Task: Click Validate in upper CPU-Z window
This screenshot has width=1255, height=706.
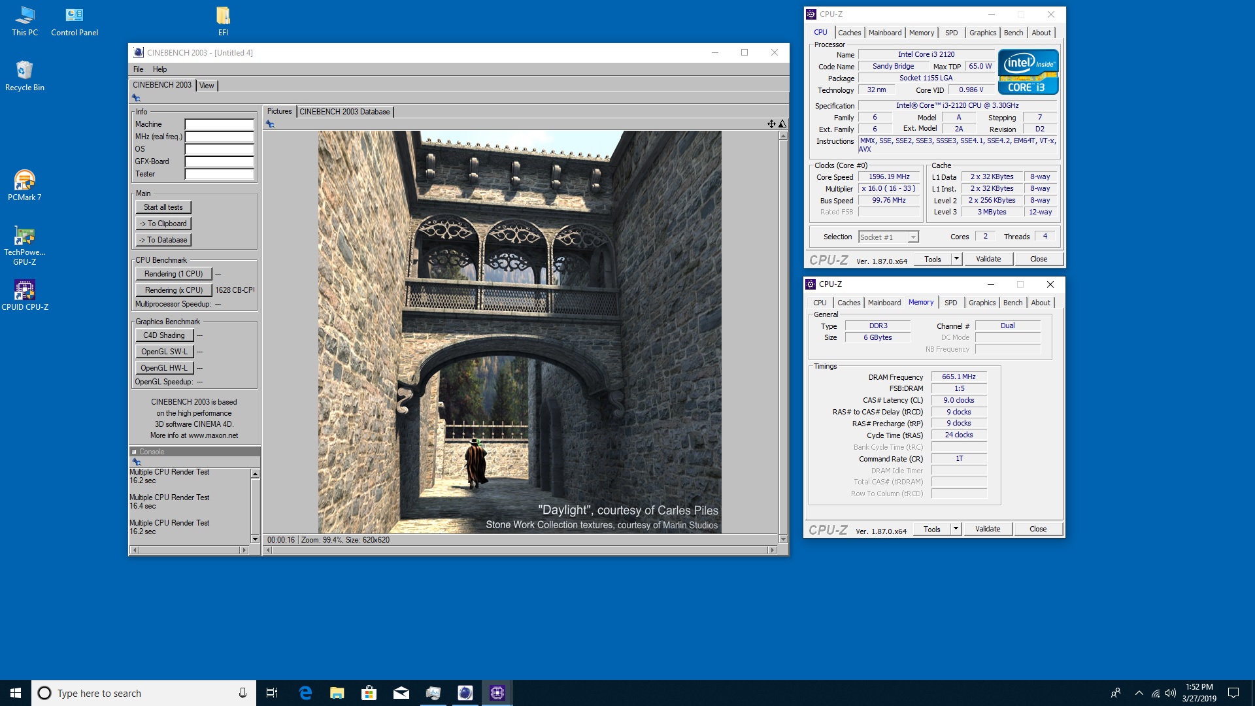Action: point(988,259)
